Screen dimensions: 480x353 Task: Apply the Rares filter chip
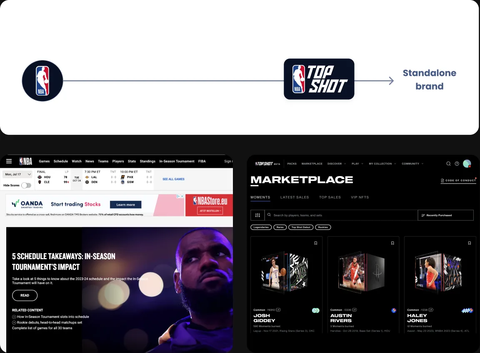pos(280,227)
